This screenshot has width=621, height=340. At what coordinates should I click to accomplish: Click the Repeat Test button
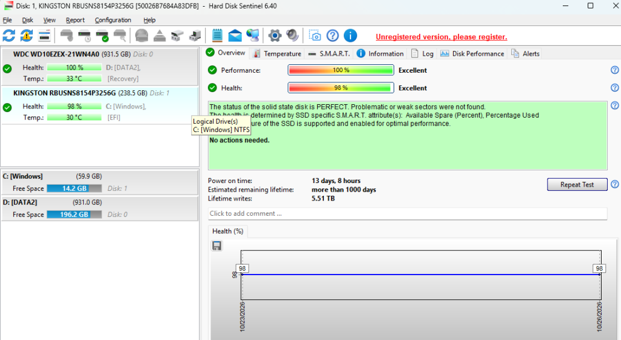(577, 184)
